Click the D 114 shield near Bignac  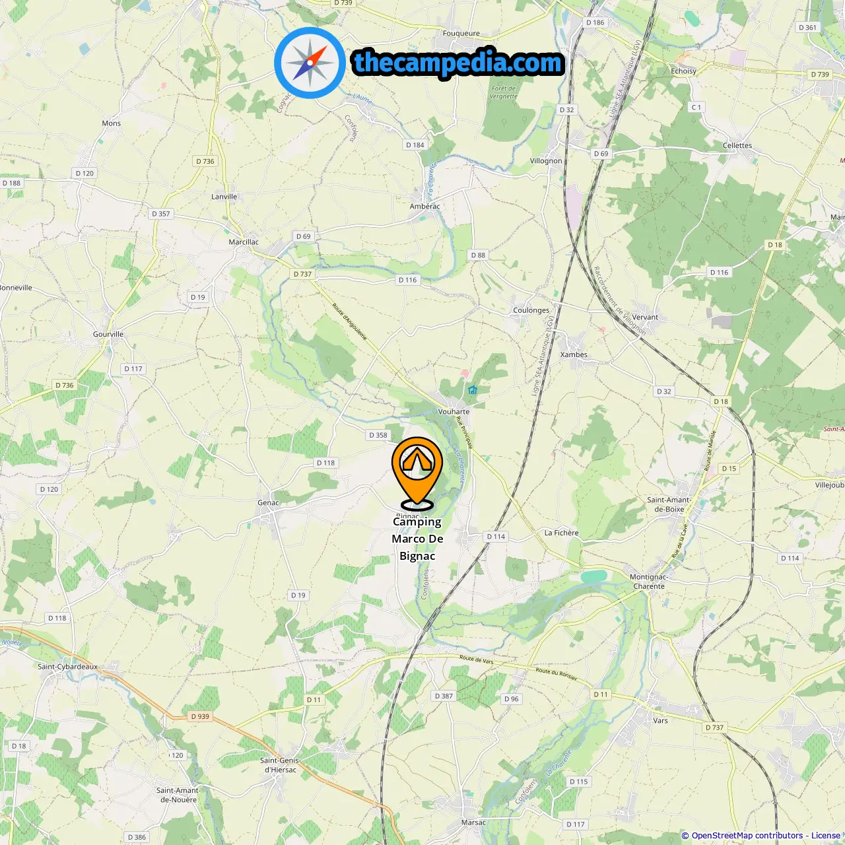(x=496, y=537)
